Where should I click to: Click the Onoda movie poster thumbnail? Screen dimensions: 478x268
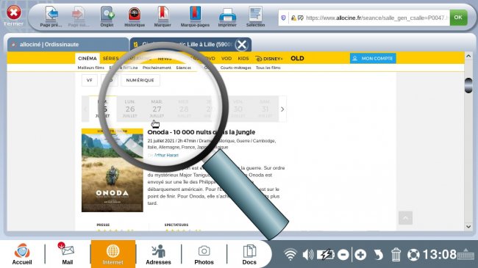(x=113, y=170)
